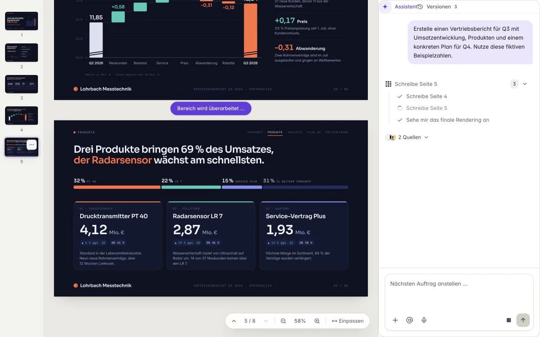Collapse the task steps list with the chevron
Image resolution: width=540 pixels, height=337 pixels.
click(x=525, y=84)
